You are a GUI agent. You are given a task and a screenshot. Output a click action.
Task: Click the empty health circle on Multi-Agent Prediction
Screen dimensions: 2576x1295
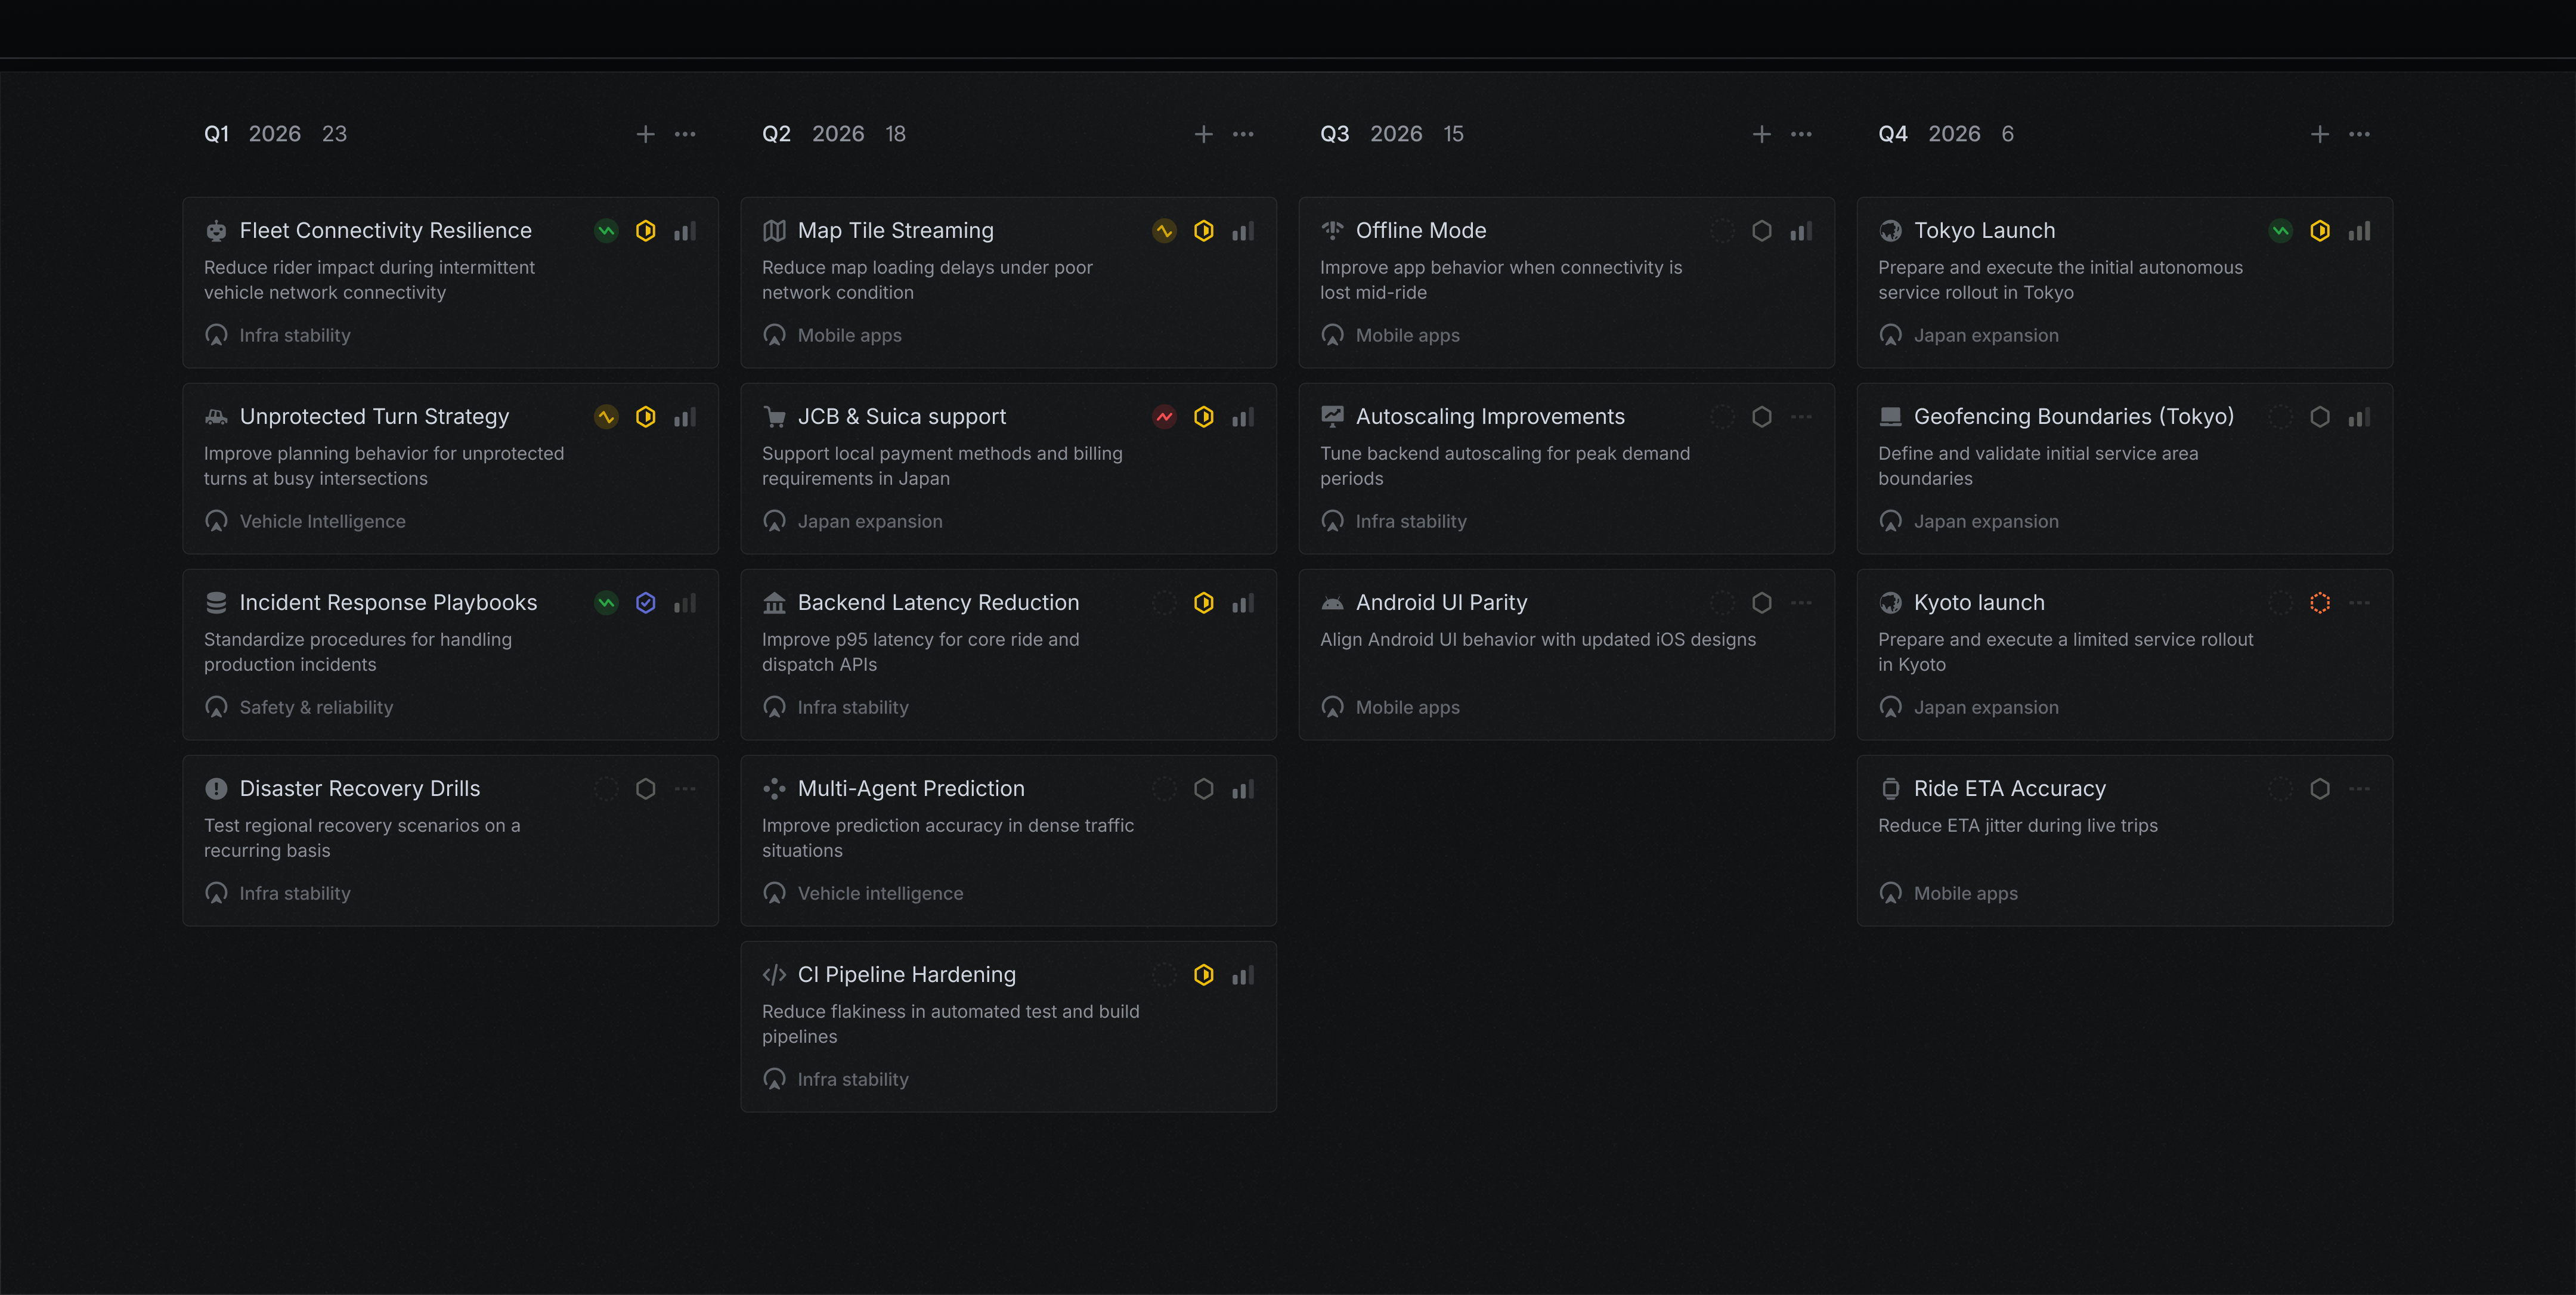[x=1164, y=789]
